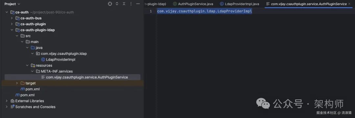
Task: Select main folder
Action: (35, 42)
